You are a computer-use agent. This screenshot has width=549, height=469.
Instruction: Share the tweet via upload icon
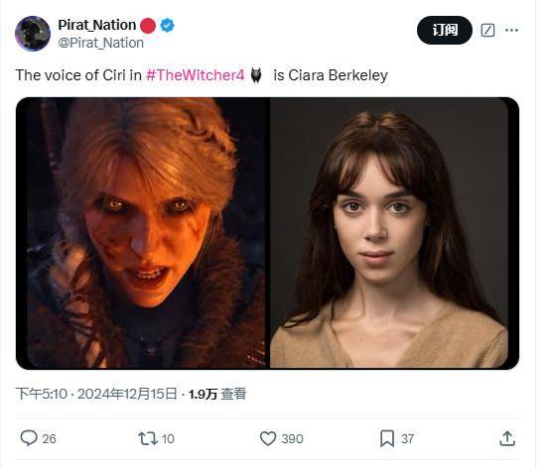tap(507, 438)
